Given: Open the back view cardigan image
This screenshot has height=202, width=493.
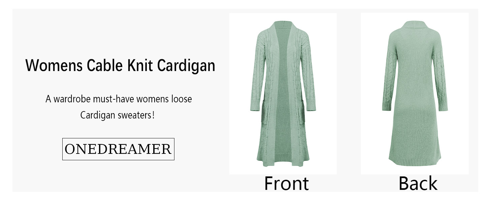Looking at the screenshot, I should tap(415, 94).
